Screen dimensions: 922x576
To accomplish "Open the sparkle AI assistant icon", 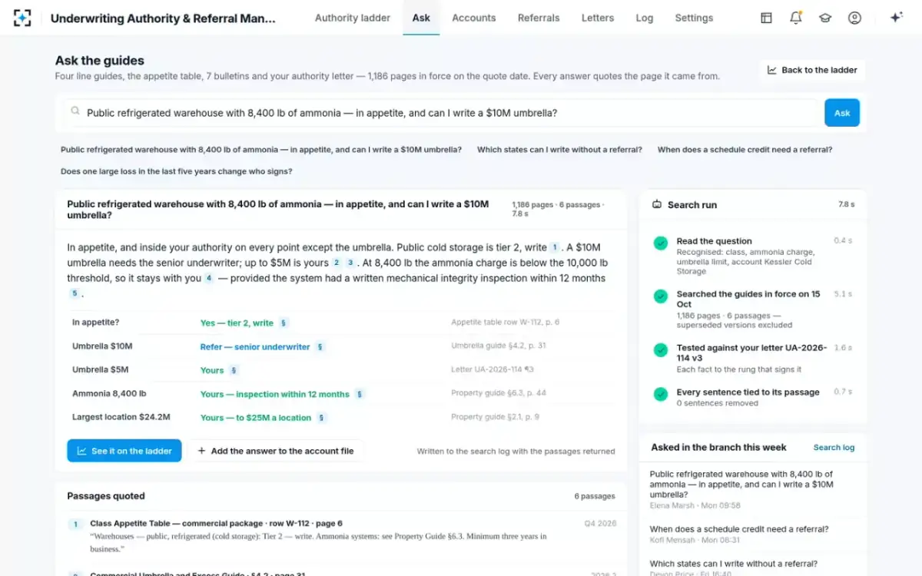I will click(x=896, y=18).
